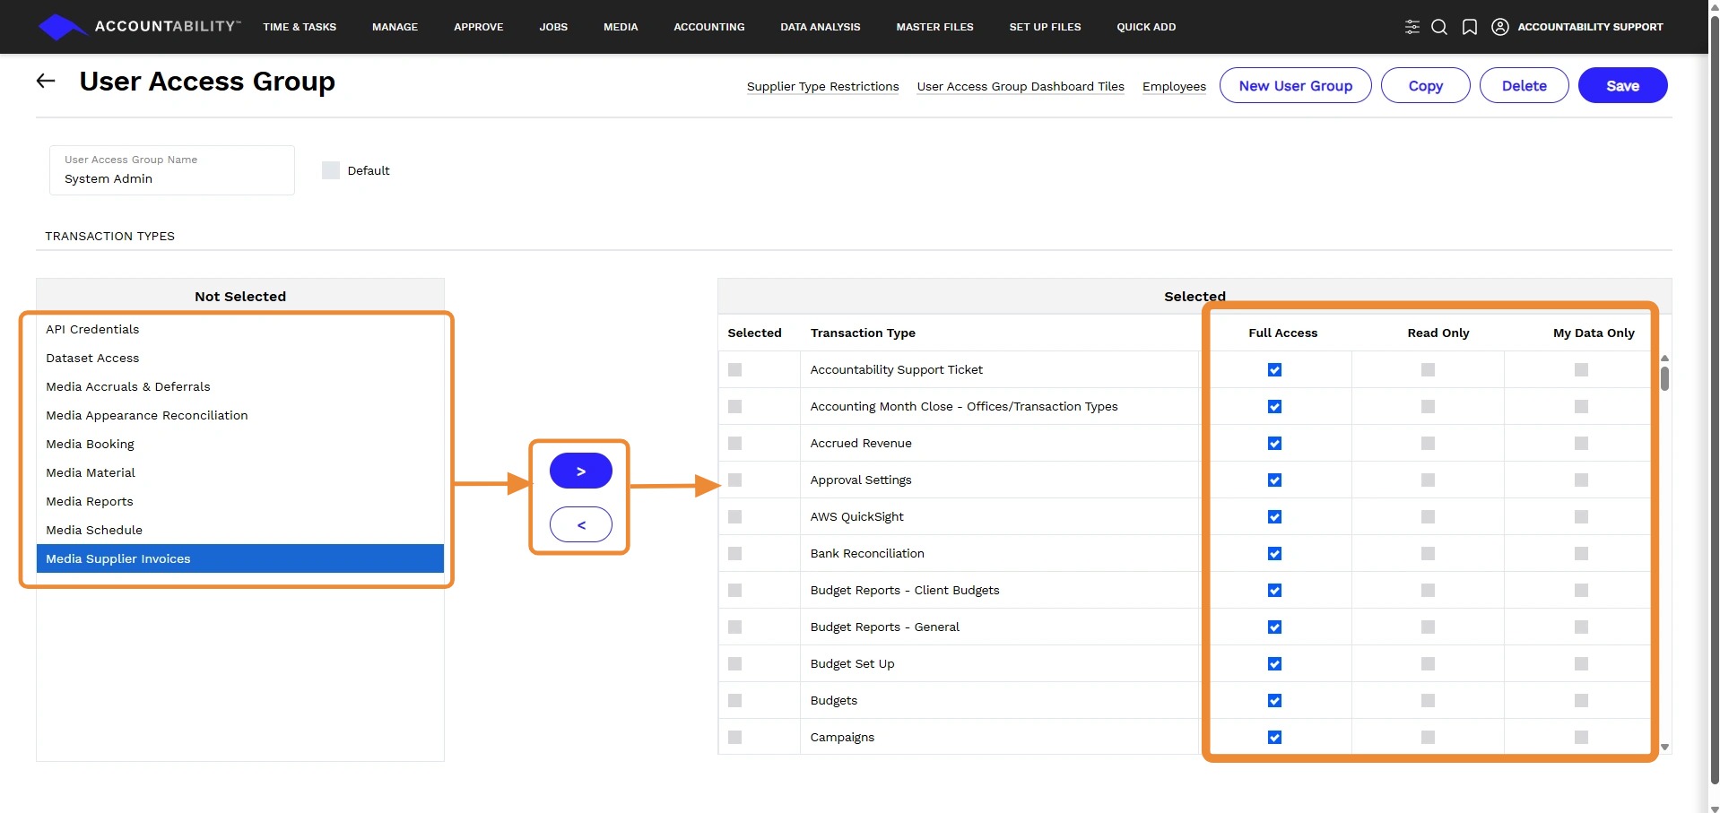Move item to Selected with > button
The width and height of the screenshot is (1720, 813).
581,471
